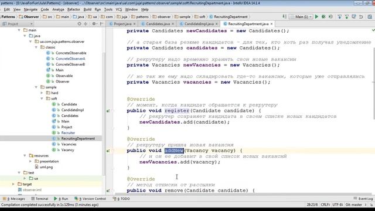Open the Messages tool window

[14, 199]
